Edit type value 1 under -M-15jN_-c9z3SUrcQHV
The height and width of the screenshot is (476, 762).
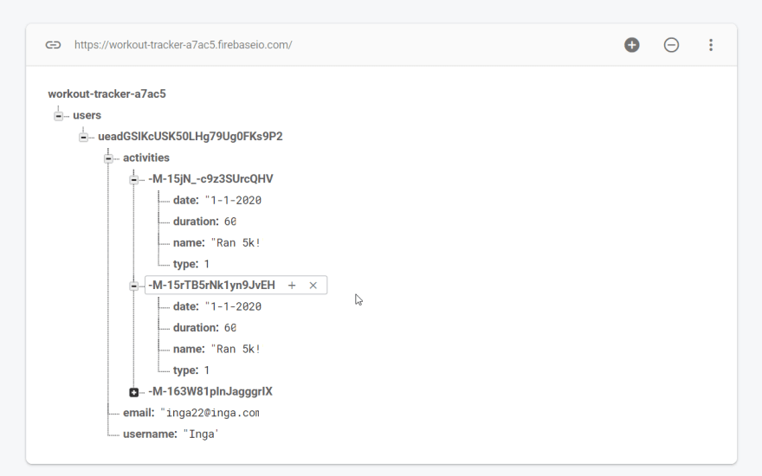point(207,264)
